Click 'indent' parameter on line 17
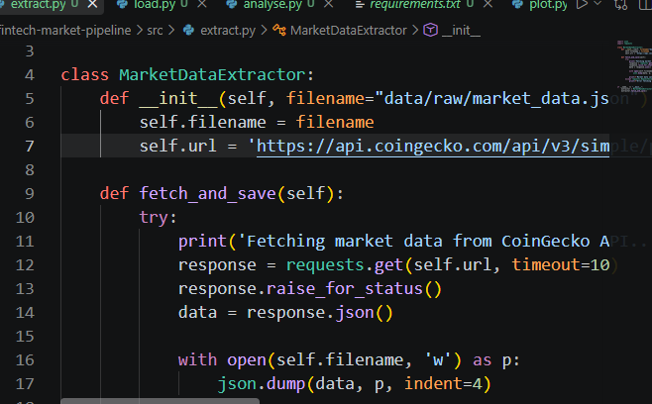Image resolution: width=652 pixels, height=404 pixels. pos(433,384)
